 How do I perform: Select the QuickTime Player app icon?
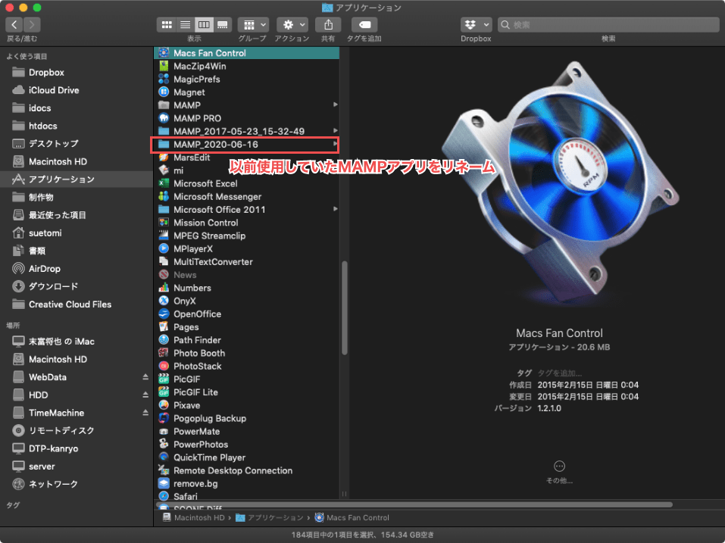coord(164,457)
